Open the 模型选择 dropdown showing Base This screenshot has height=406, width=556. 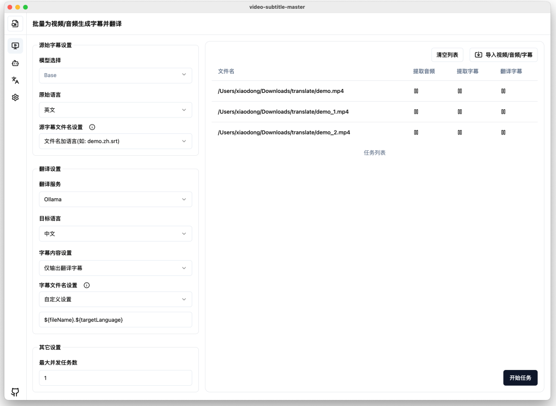tap(115, 75)
